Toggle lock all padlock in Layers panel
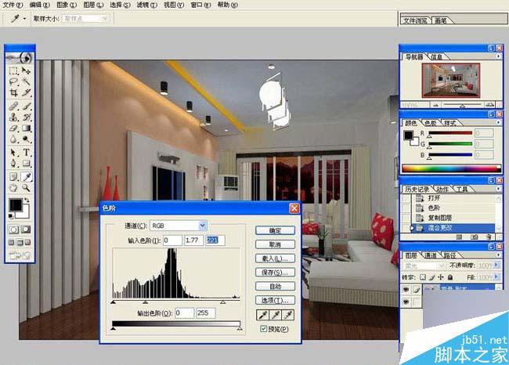This screenshot has width=509, height=365. pyautogui.click(x=450, y=277)
